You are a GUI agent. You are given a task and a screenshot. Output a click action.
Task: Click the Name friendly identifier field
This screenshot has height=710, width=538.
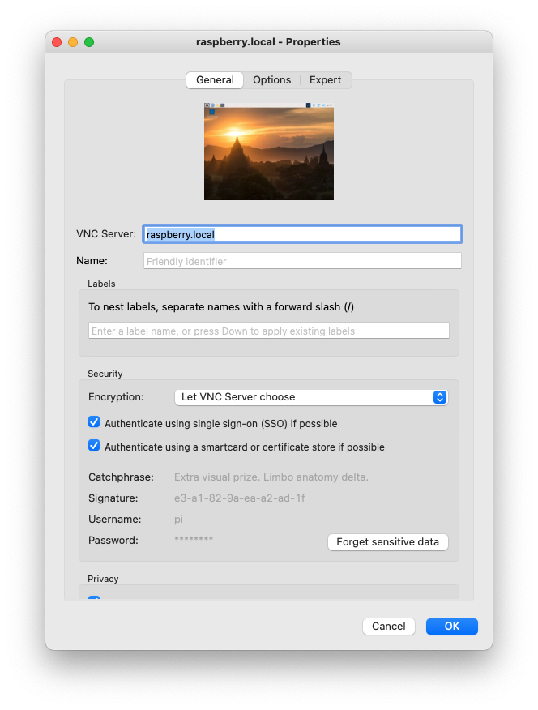tap(302, 261)
